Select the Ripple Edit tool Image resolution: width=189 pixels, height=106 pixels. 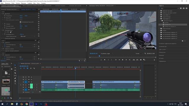point(15,70)
